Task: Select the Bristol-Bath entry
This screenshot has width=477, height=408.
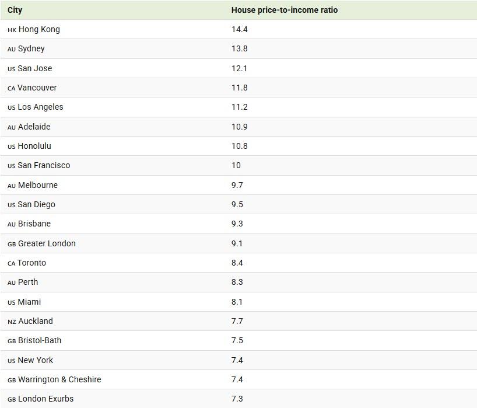Action: click(x=40, y=340)
